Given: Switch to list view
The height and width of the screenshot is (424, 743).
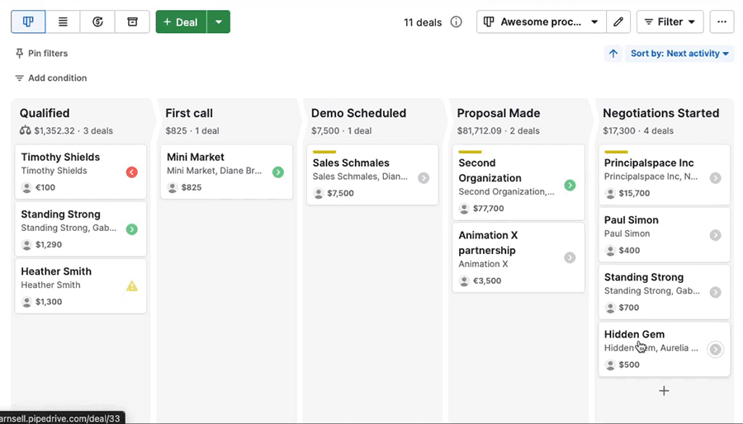Looking at the screenshot, I should click(x=63, y=22).
